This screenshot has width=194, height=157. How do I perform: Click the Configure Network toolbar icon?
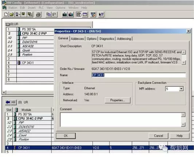(93, 15)
